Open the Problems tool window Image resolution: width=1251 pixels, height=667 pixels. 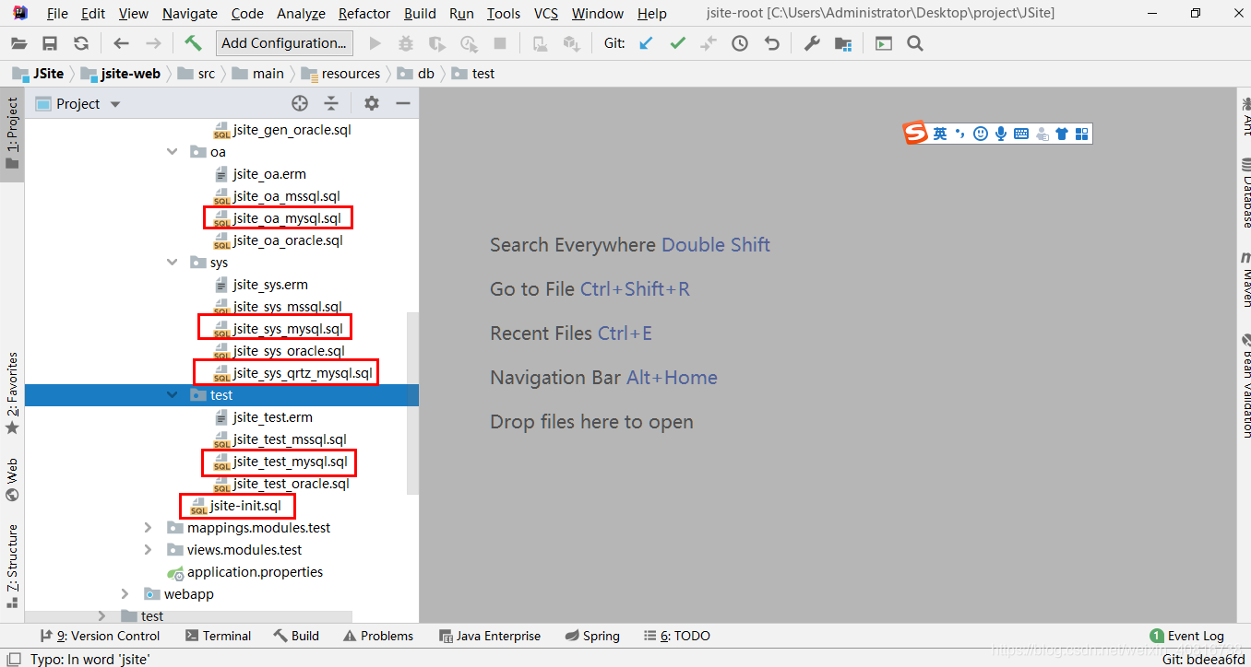point(378,636)
